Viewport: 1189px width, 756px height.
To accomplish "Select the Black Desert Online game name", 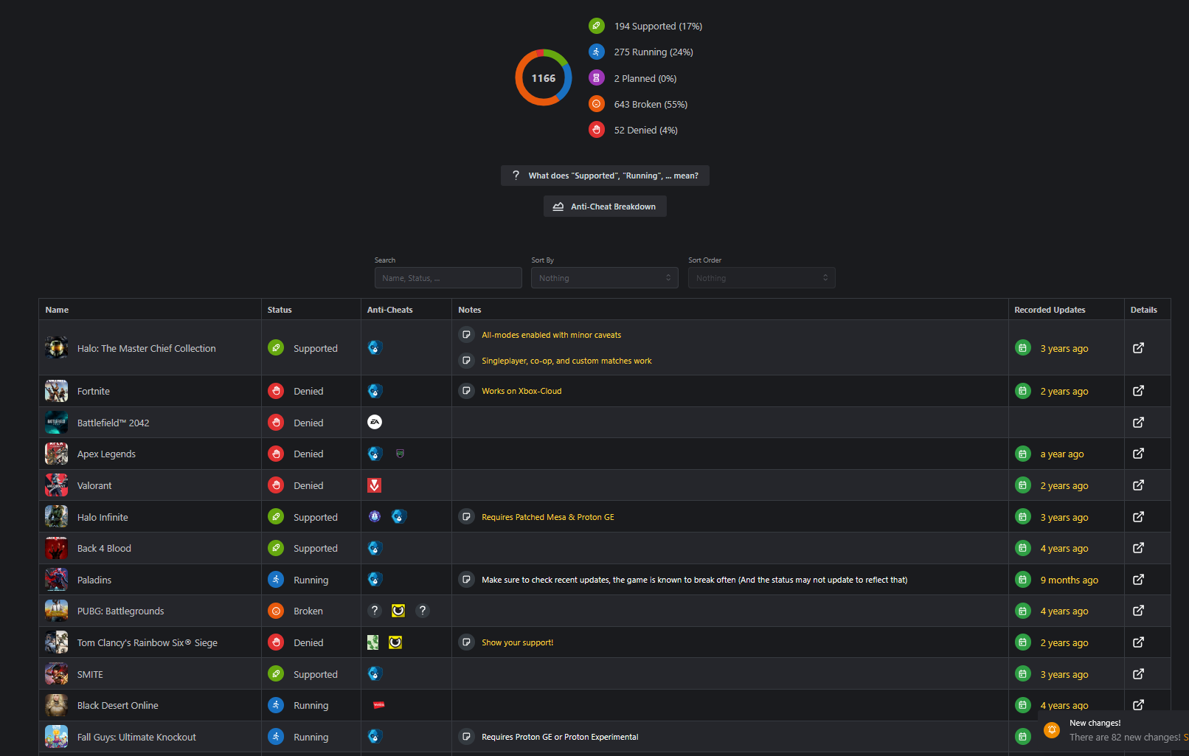I will pyautogui.click(x=118, y=706).
